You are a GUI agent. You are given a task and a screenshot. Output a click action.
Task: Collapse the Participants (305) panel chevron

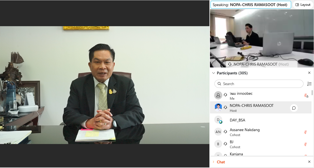[x=214, y=73]
